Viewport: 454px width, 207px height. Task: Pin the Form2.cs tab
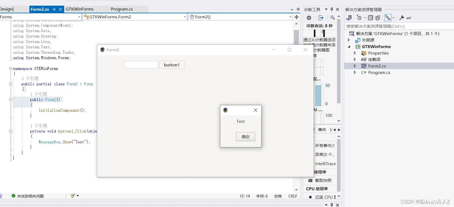pos(54,9)
